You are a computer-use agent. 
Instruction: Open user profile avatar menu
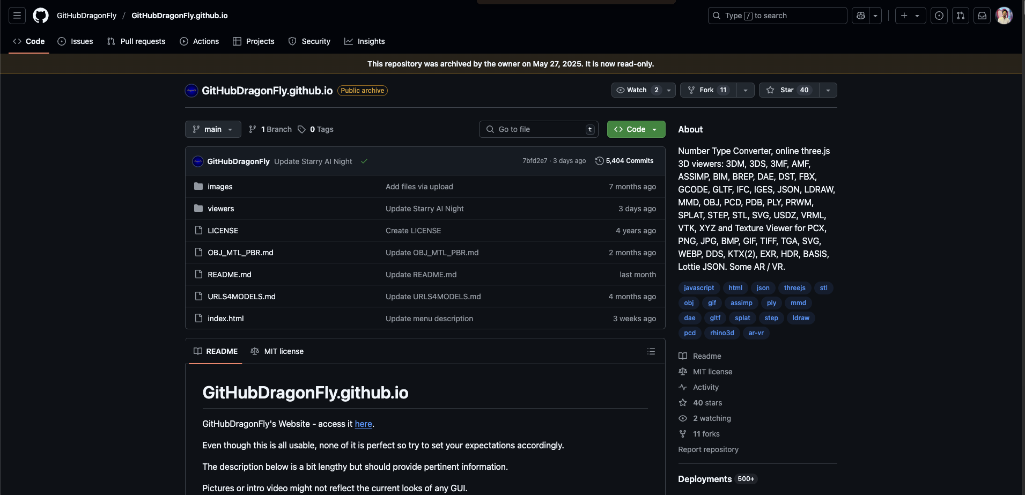coord(1004,16)
